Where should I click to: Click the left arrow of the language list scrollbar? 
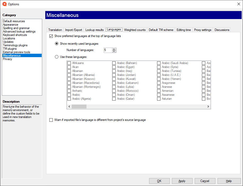point(69,106)
